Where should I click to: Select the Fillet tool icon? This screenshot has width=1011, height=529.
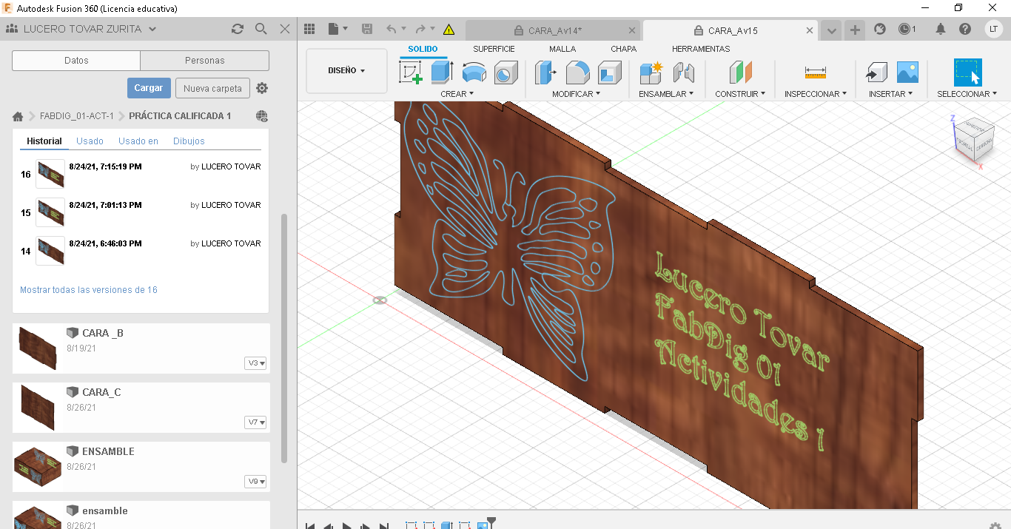click(x=578, y=73)
